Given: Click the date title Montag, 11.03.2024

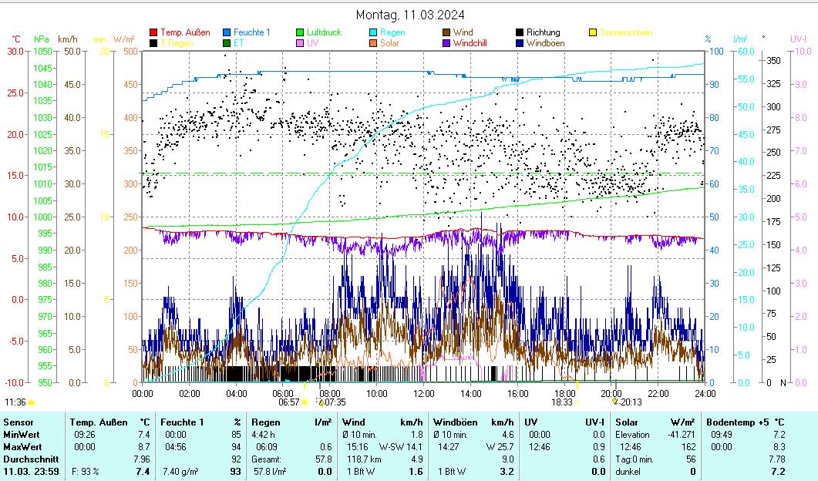Looking at the screenshot, I should click(x=410, y=15).
